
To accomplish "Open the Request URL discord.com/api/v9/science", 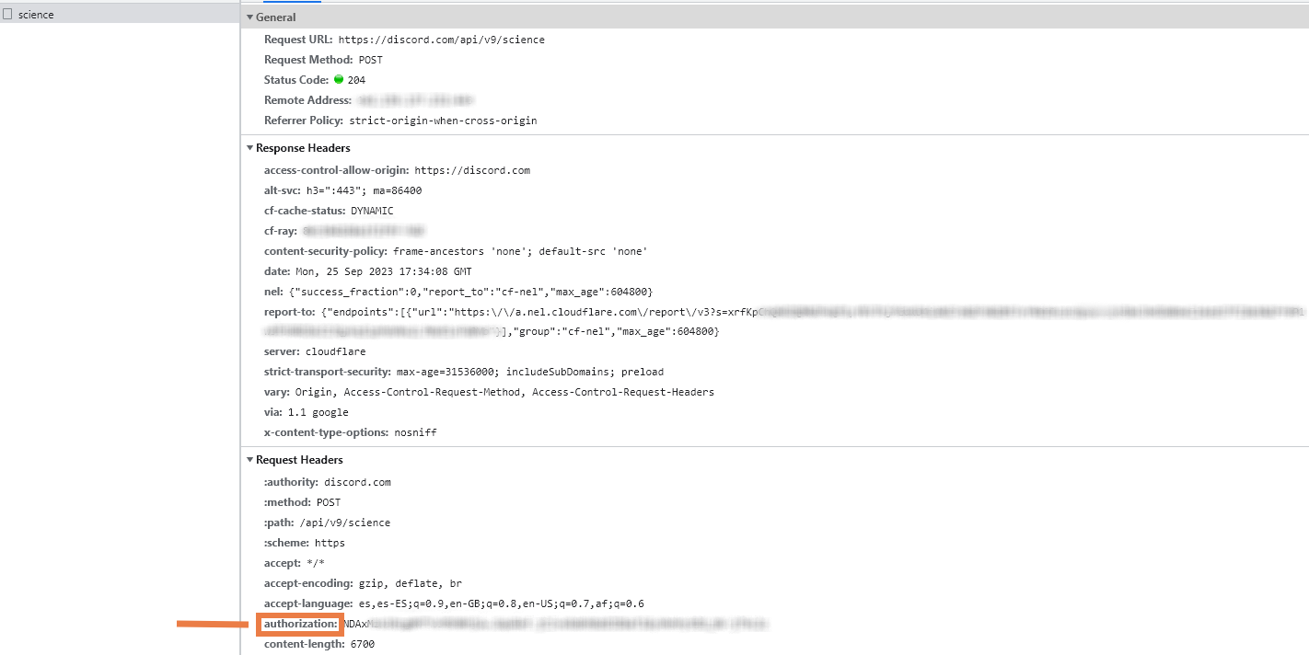I will click(x=442, y=39).
